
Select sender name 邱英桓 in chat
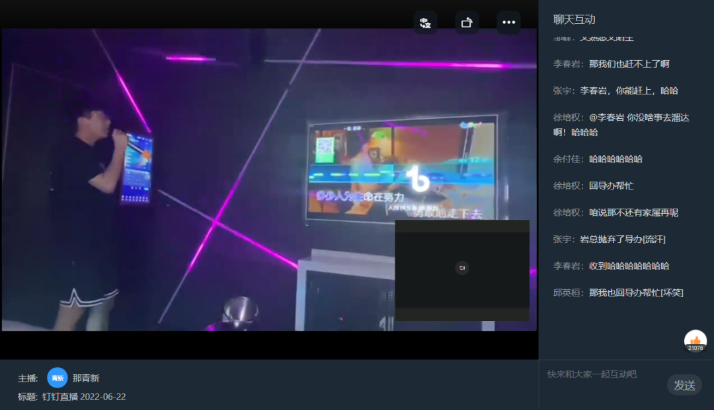coord(568,292)
